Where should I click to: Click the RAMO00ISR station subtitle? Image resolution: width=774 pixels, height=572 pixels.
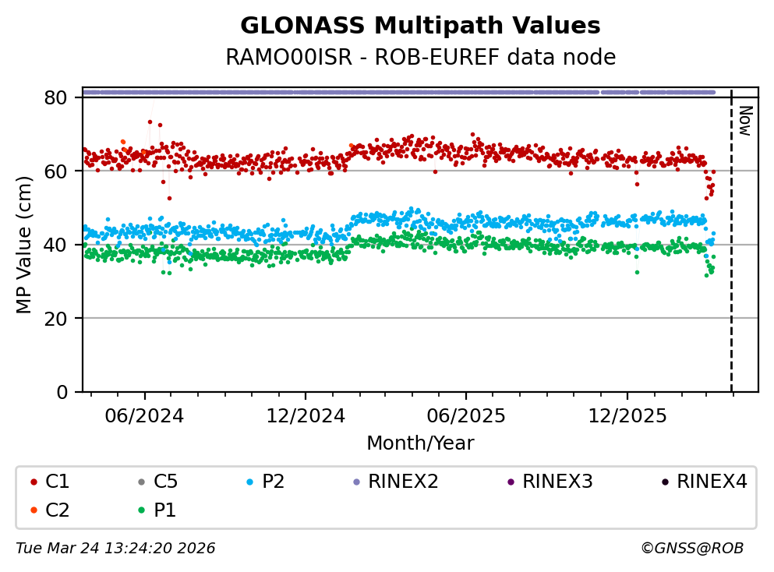pos(420,58)
